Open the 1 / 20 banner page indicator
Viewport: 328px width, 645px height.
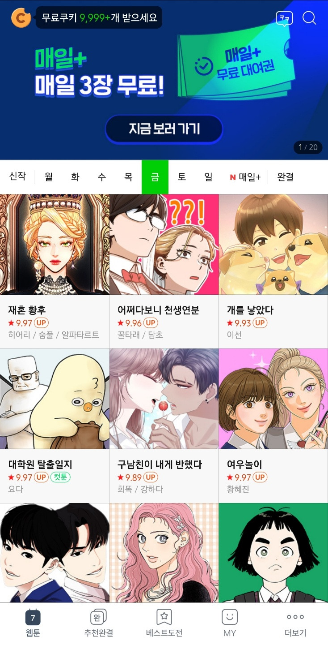(x=308, y=147)
